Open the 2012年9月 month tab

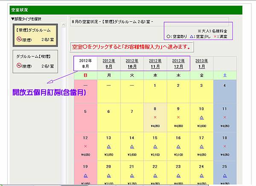[109, 63]
